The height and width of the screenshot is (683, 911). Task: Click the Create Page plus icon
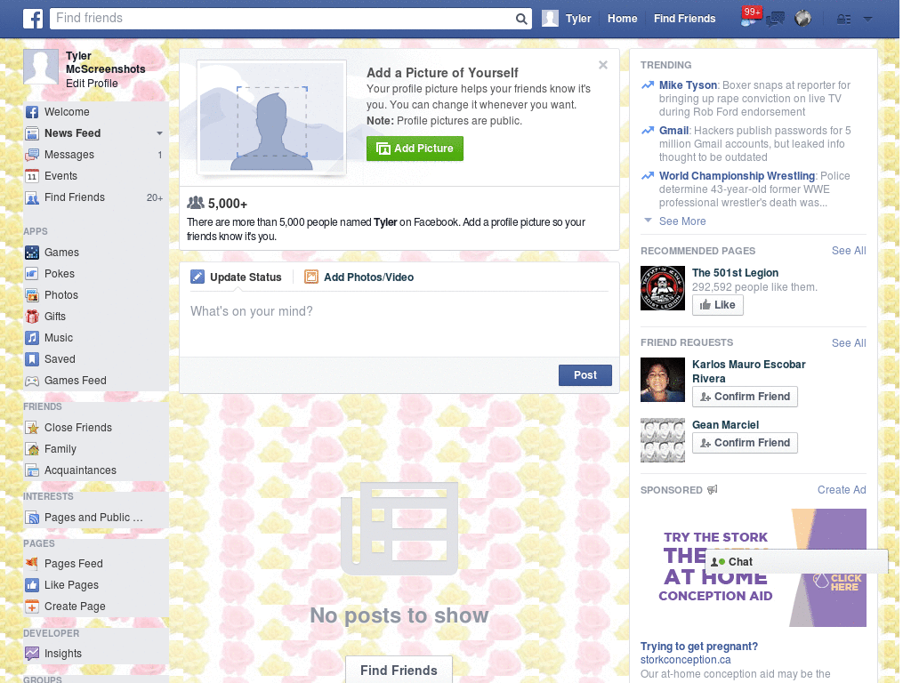tap(32, 607)
